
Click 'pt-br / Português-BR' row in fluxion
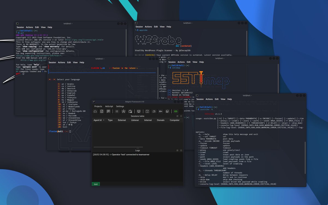pyautogui.click(x=71, y=111)
